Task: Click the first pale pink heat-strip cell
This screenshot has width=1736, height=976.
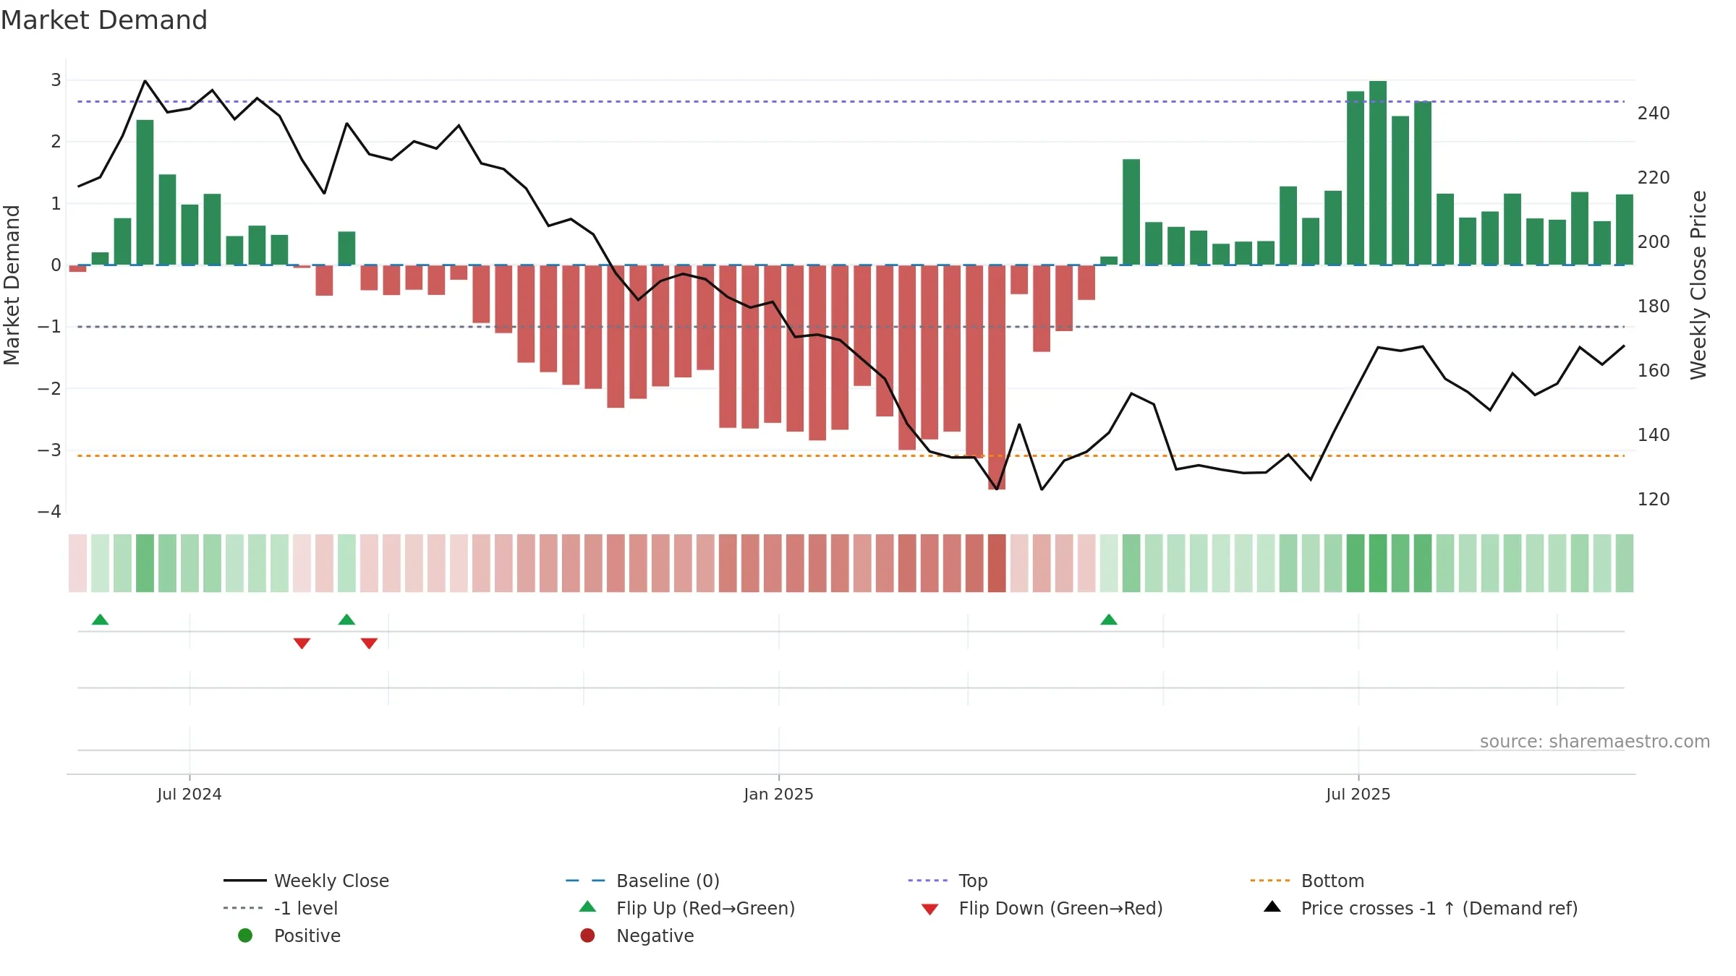Action: click(x=77, y=563)
